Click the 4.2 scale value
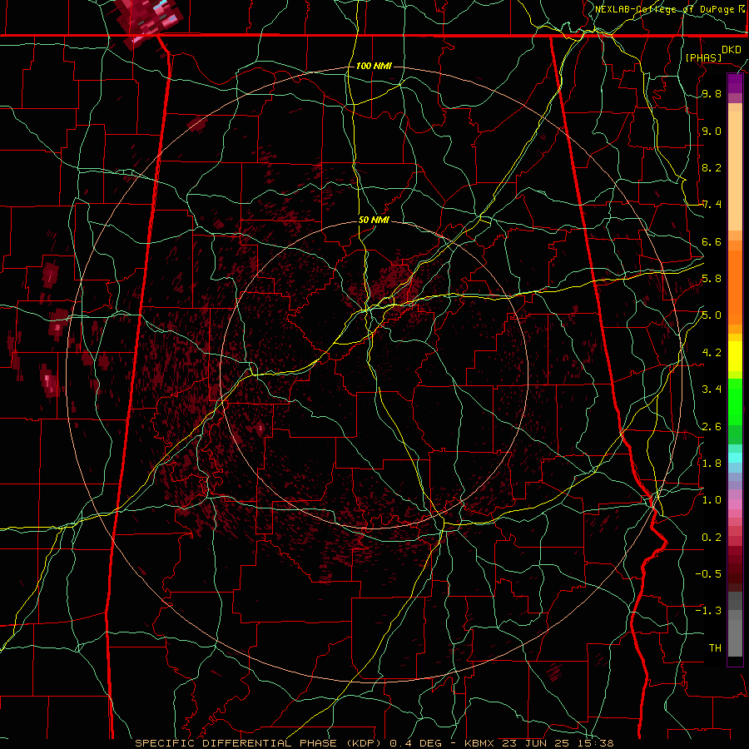This screenshot has width=749, height=749. point(712,353)
